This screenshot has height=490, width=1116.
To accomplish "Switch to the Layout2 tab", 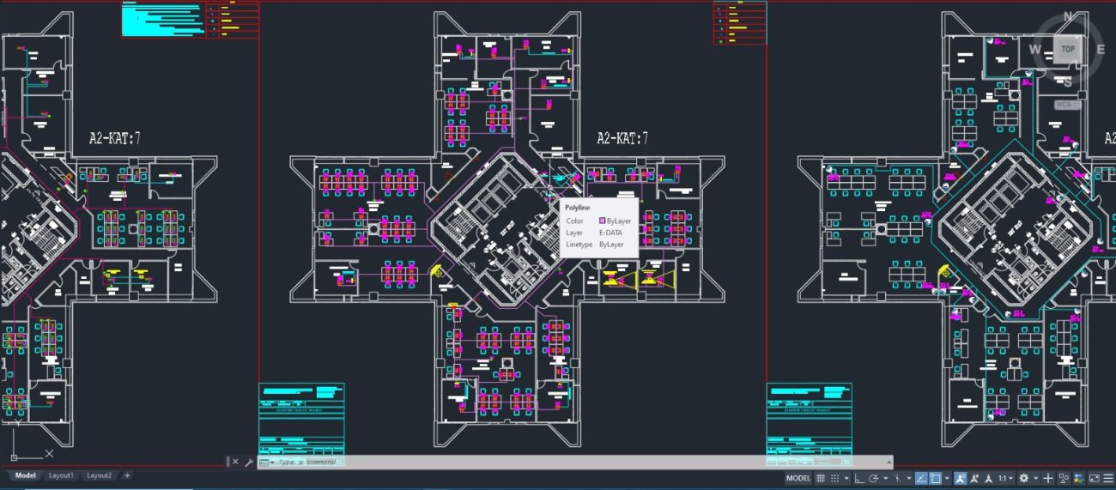I will pos(99,475).
